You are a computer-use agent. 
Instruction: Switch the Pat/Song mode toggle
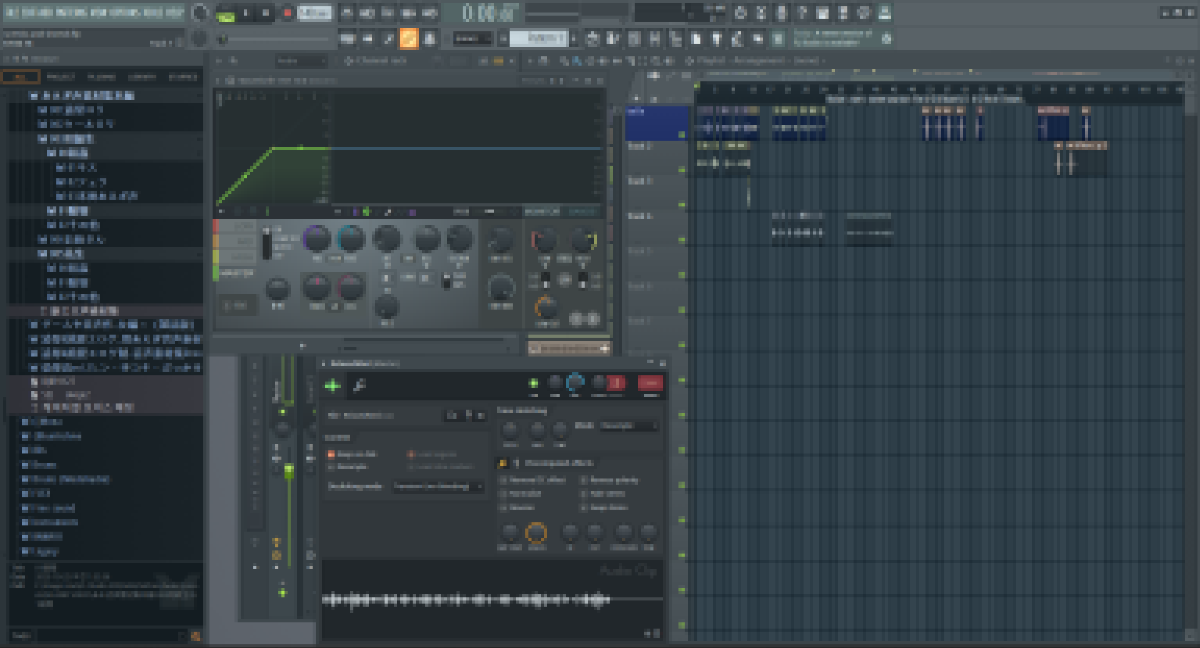225,13
